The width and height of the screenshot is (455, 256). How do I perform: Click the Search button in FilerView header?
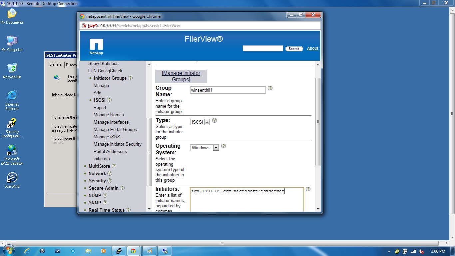coord(294,49)
